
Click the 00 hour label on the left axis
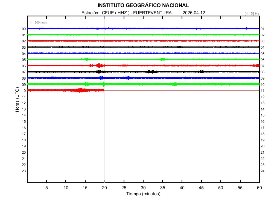(24, 29)
